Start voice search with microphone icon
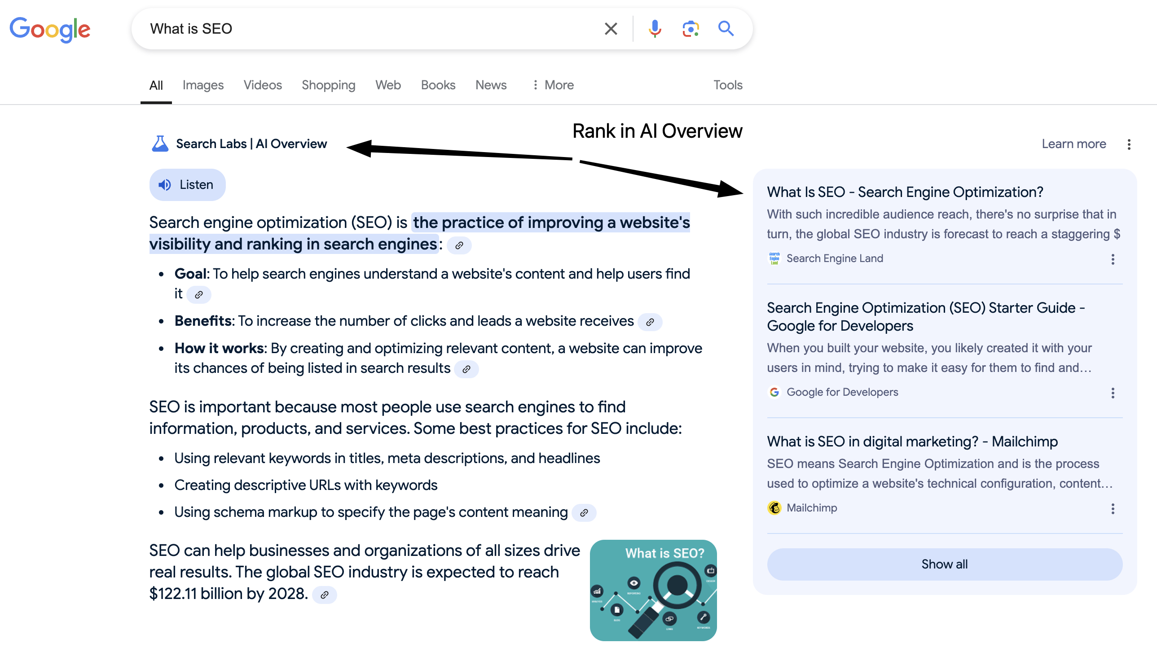This screenshot has height=647, width=1157. click(655, 29)
